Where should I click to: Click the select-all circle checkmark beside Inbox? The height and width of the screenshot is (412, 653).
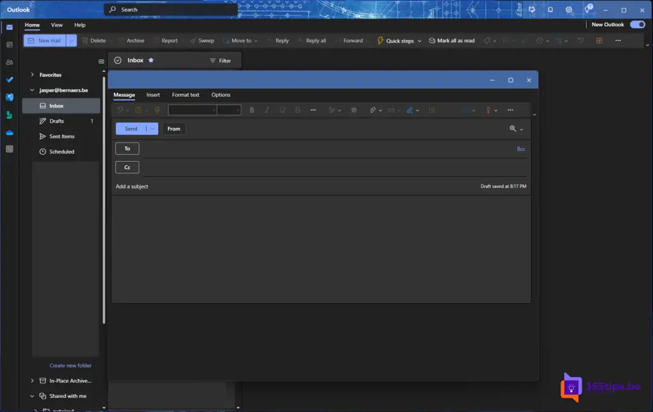coord(118,60)
